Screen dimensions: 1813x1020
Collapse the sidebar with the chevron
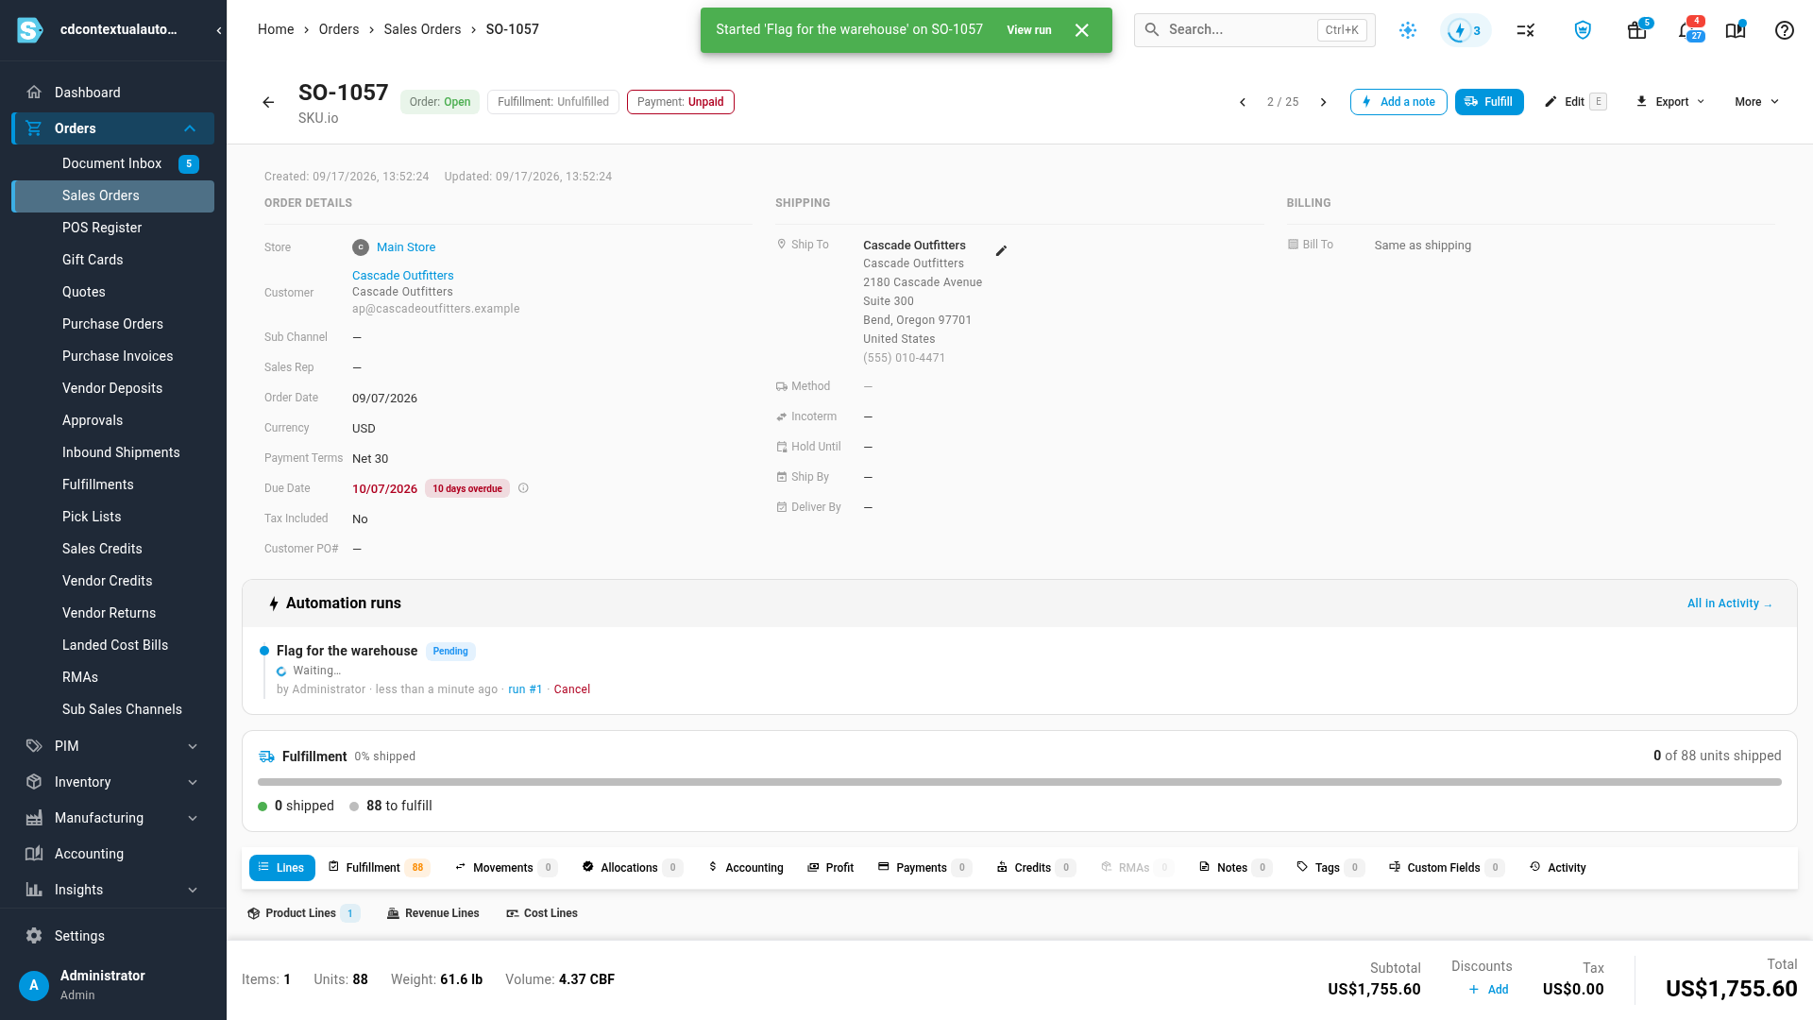[x=219, y=30]
